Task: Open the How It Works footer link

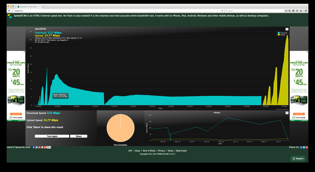Action: pos(149,151)
